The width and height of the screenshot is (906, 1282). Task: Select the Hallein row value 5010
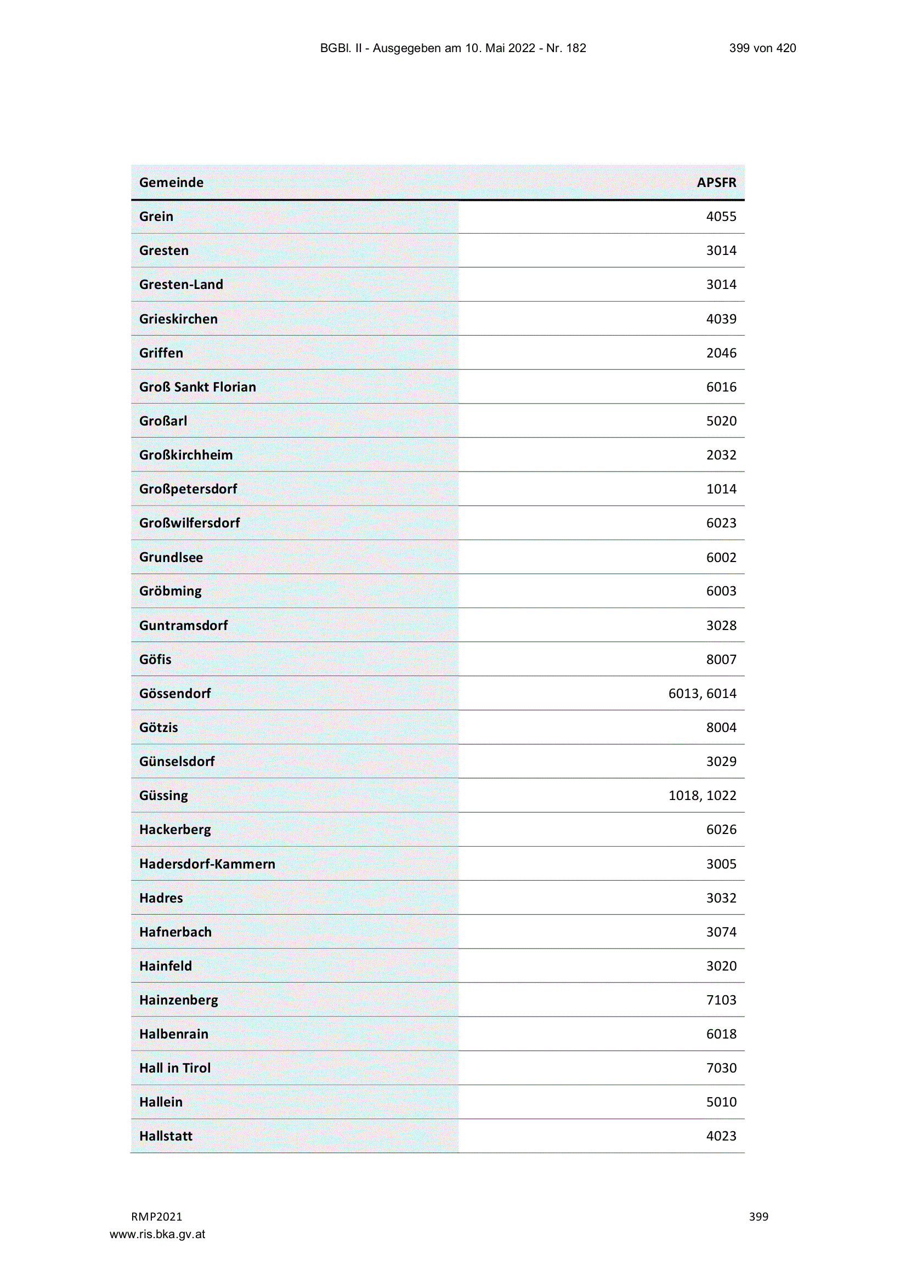721,1102
